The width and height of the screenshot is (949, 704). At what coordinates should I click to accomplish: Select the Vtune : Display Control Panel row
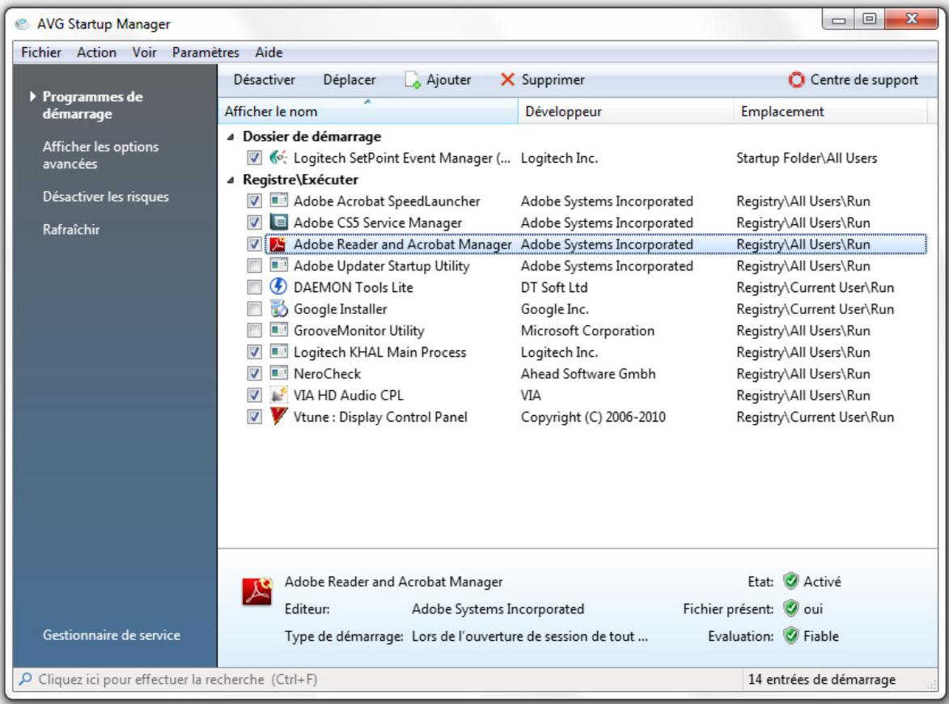[x=596, y=417]
